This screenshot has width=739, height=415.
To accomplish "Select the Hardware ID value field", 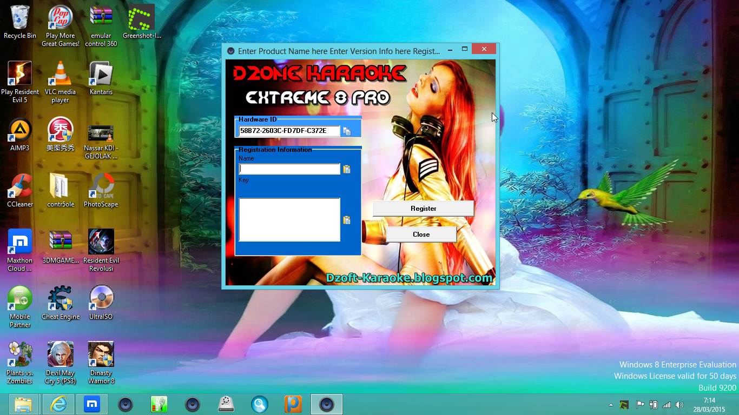I will pyautogui.click(x=289, y=131).
